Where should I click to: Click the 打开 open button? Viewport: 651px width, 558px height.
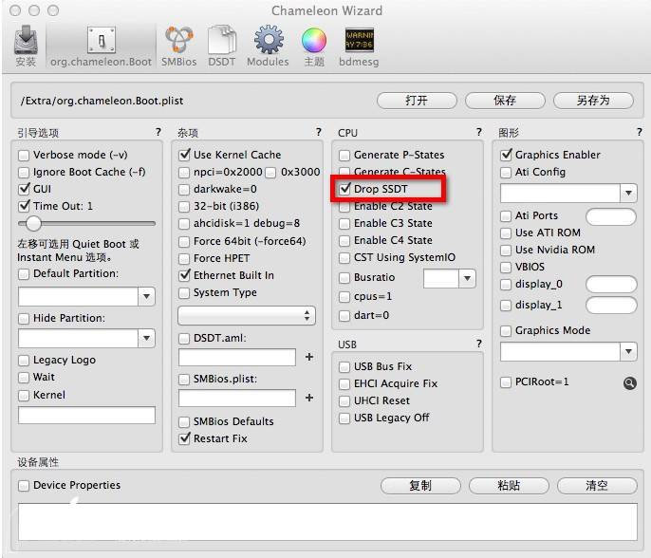coord(416,100)
